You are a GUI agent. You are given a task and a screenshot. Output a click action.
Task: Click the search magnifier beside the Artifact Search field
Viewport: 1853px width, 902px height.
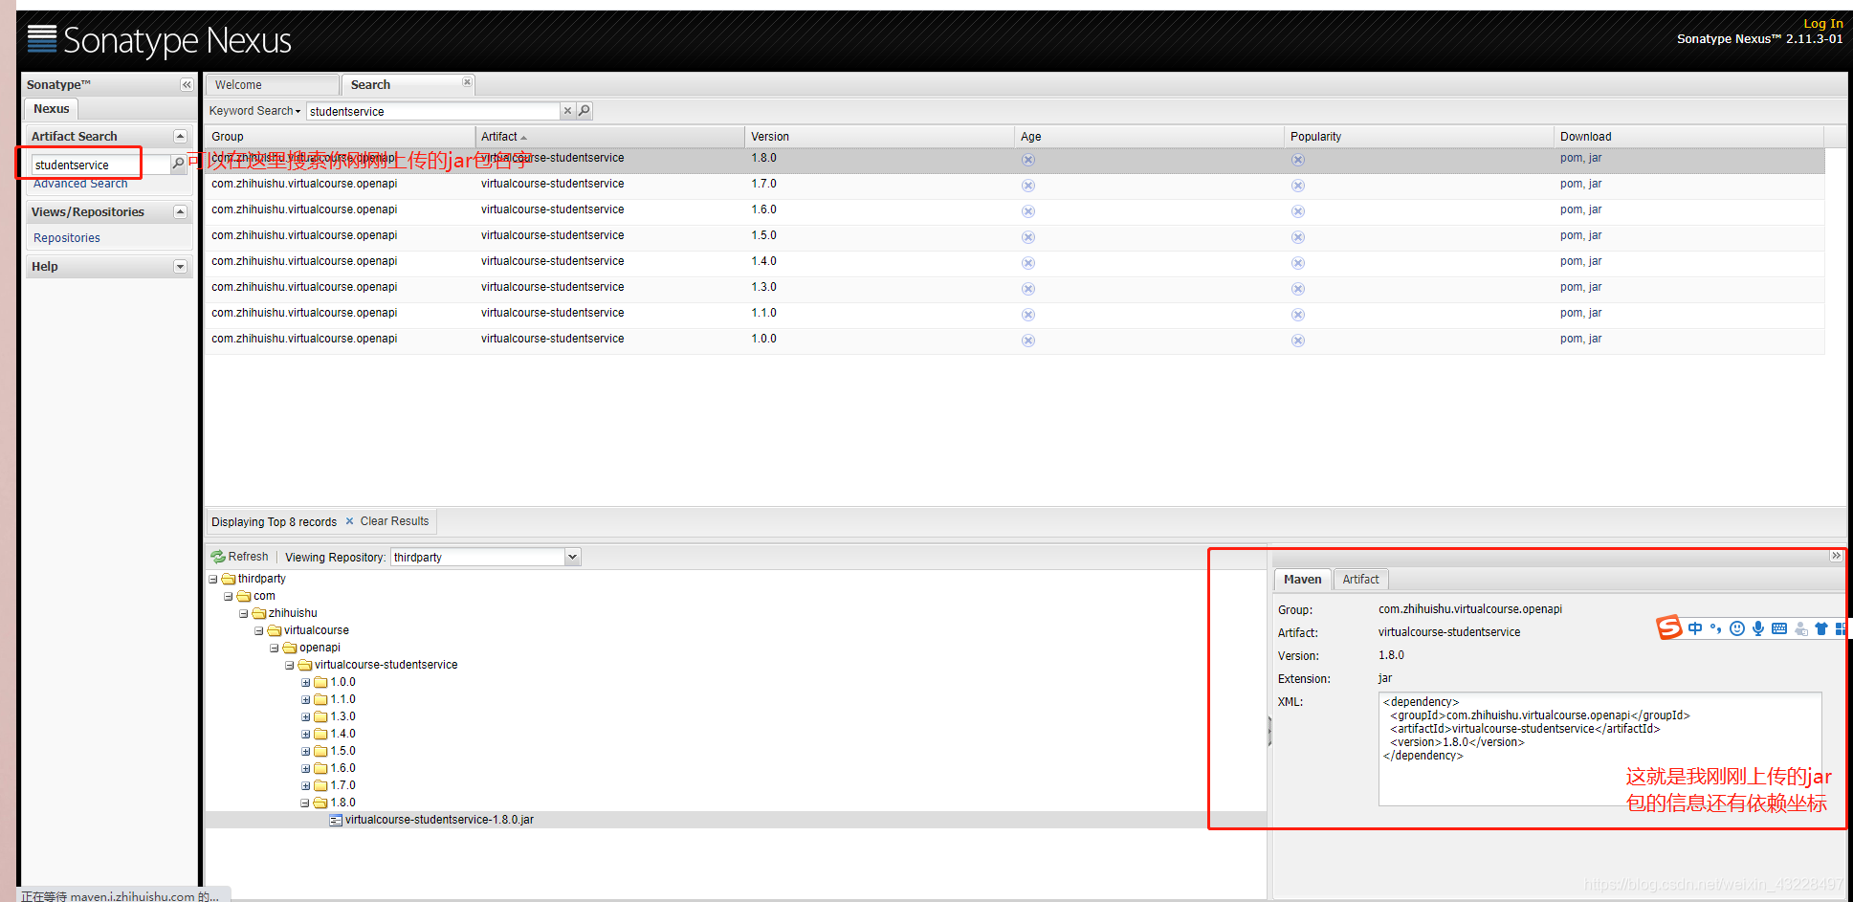coord(178,165)
